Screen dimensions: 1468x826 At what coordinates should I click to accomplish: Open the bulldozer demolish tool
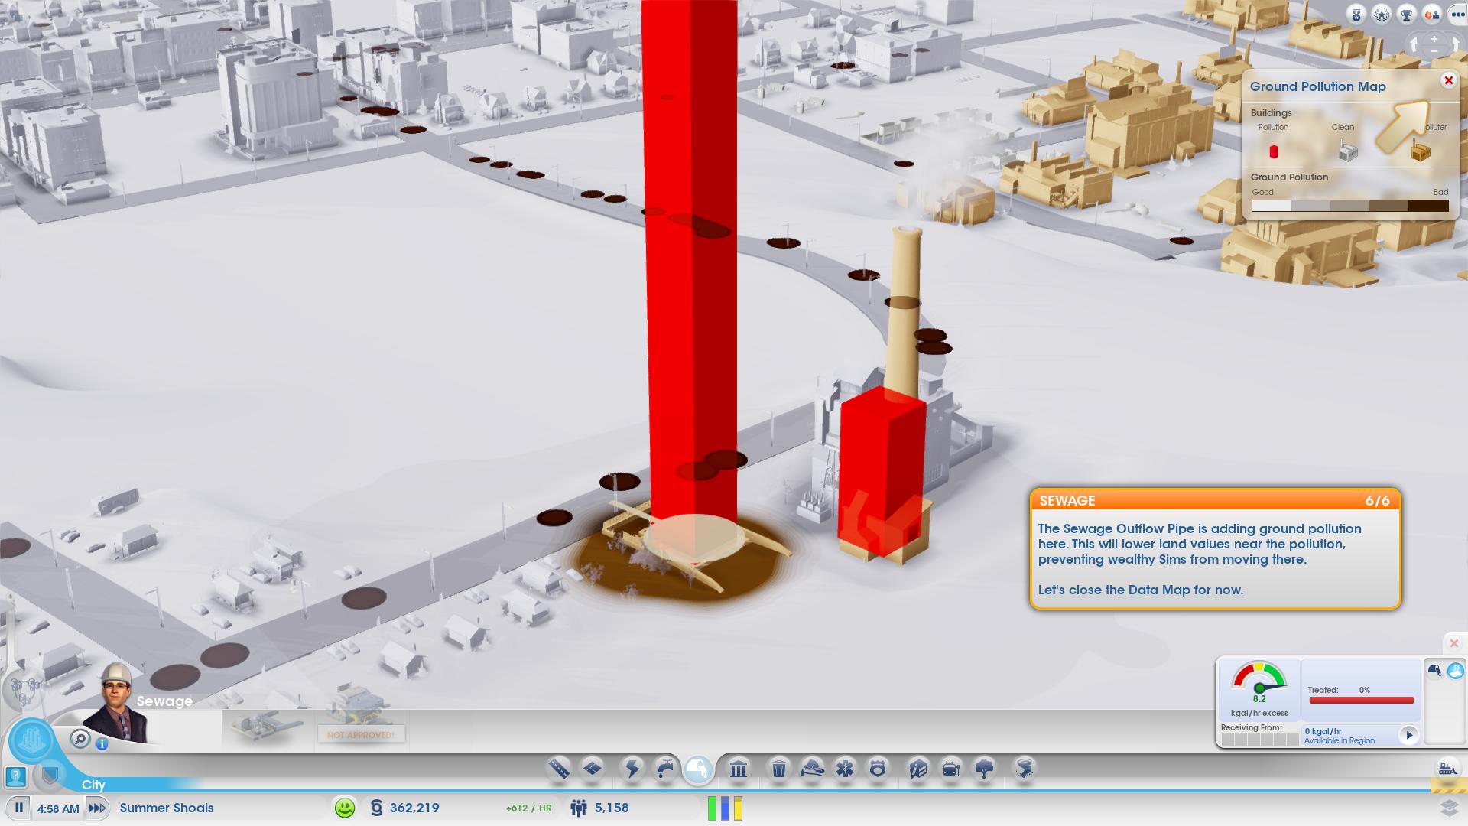point(1447,769)
